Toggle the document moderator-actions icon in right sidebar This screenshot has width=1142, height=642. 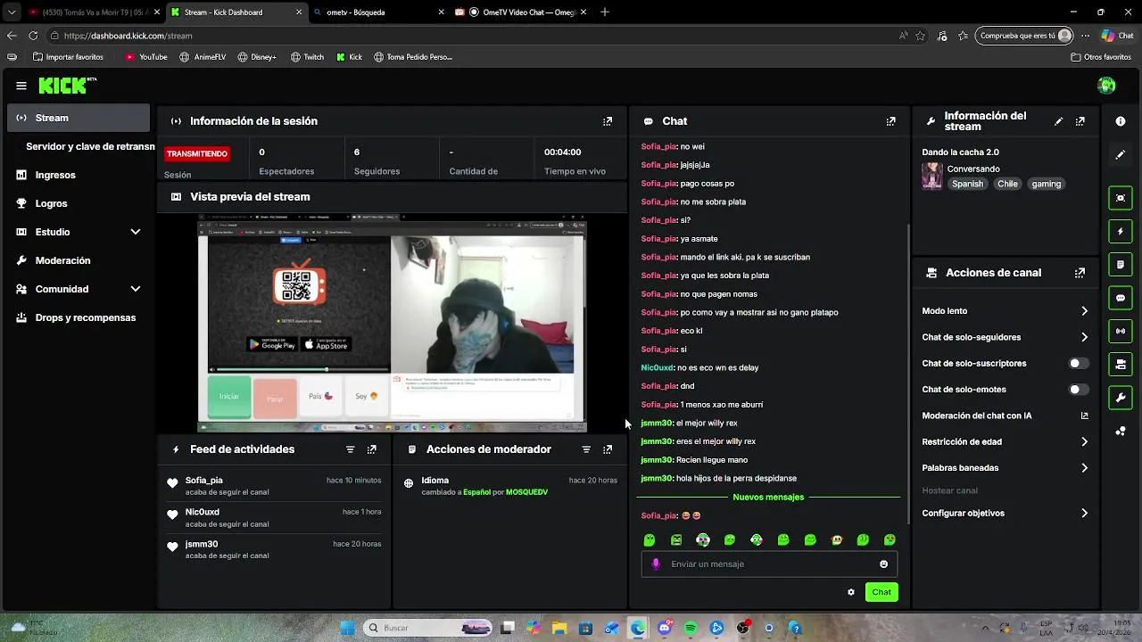1121,265
